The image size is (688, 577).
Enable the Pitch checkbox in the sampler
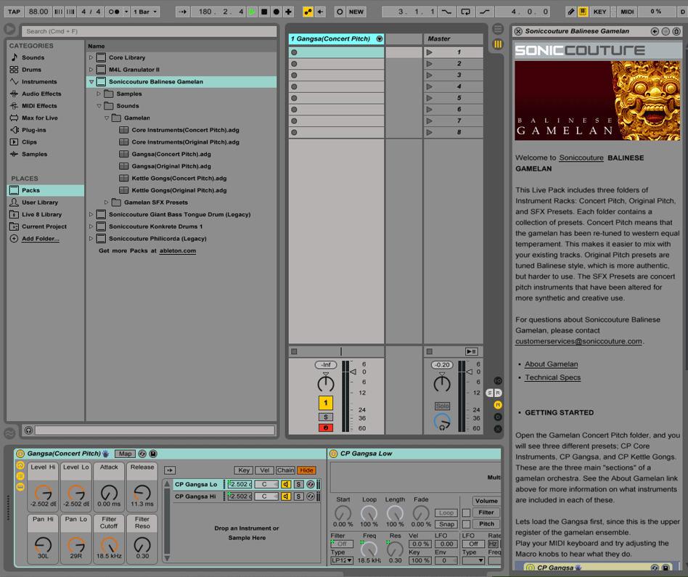pos(466,524)
